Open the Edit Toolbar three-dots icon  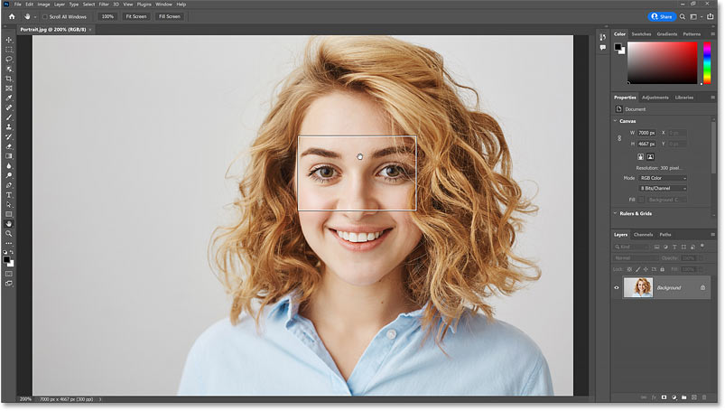point(9,244)
